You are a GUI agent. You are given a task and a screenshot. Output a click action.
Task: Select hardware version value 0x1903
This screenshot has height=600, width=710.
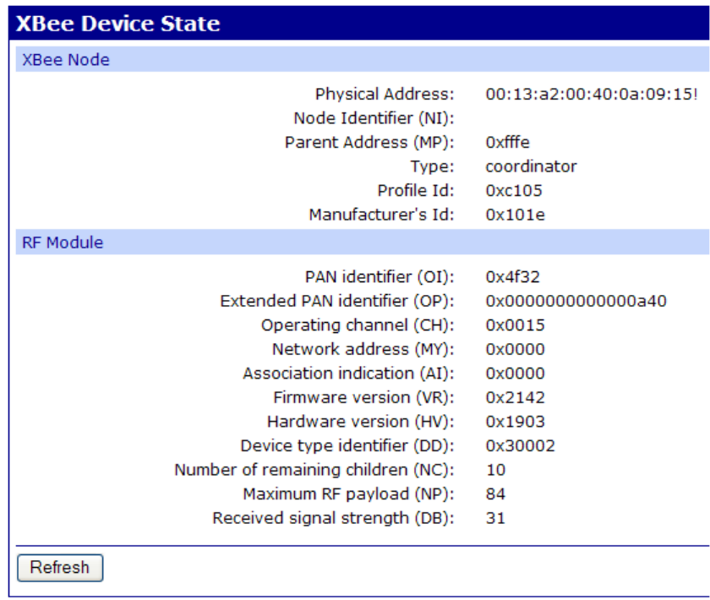[516, 422]
